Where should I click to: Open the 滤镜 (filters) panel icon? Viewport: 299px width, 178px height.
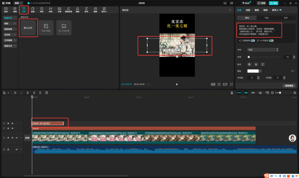tap(77, 10)
